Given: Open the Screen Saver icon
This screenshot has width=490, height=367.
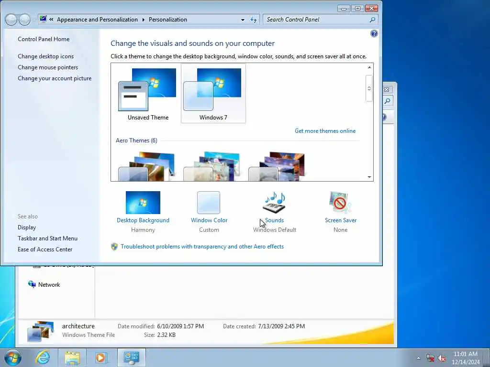Looking at the screenshot, I should pos(340,203).
